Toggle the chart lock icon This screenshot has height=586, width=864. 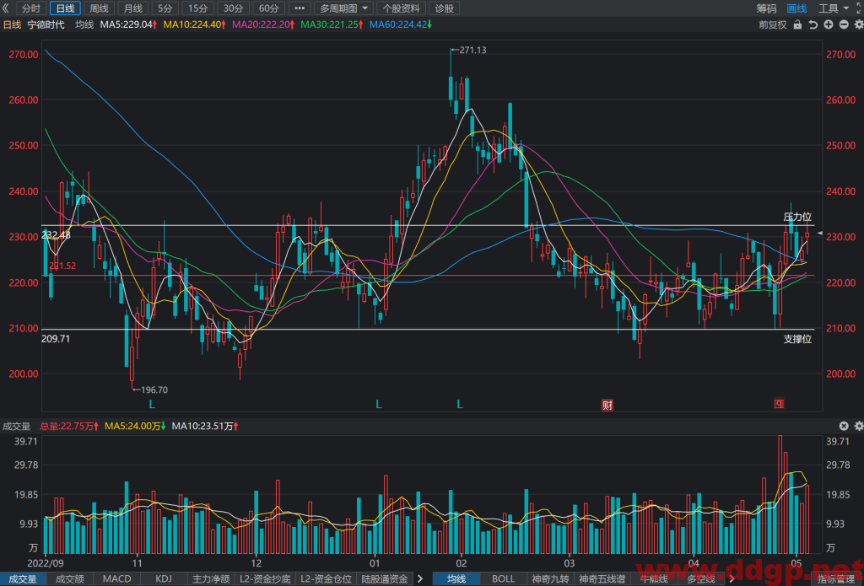pos(797,24)
